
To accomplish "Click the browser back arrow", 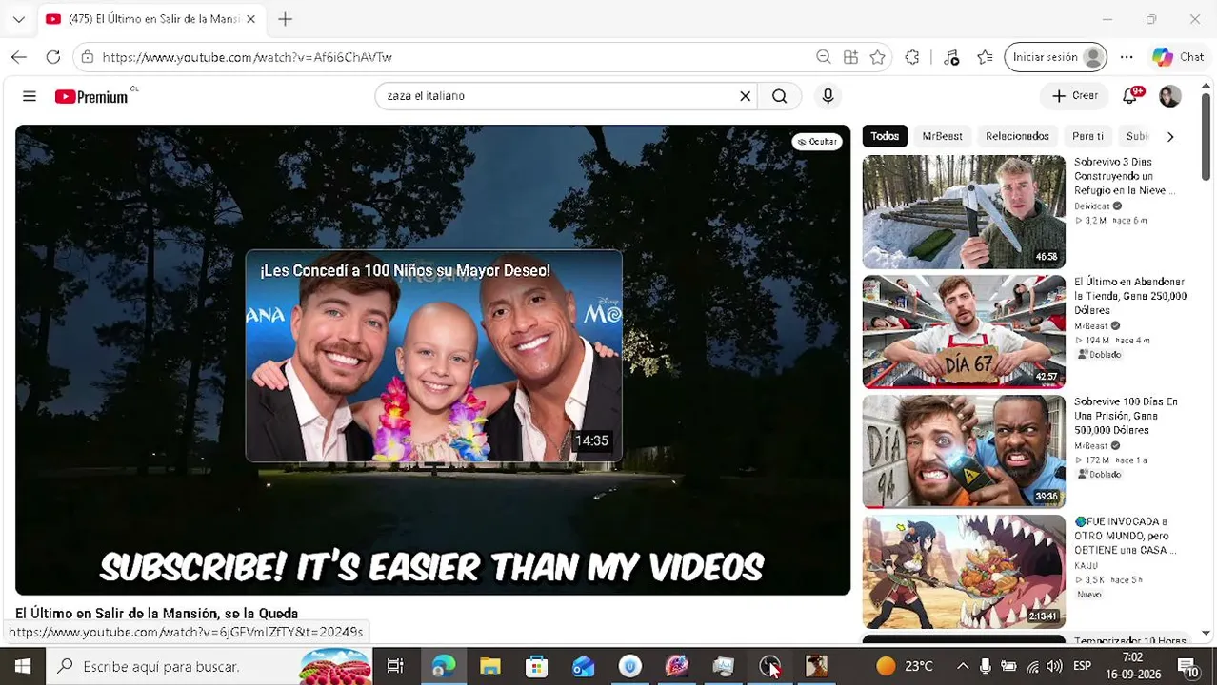I will (x=19, y=57).
